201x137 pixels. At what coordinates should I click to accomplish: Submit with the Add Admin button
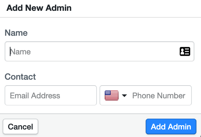(171, 127)
